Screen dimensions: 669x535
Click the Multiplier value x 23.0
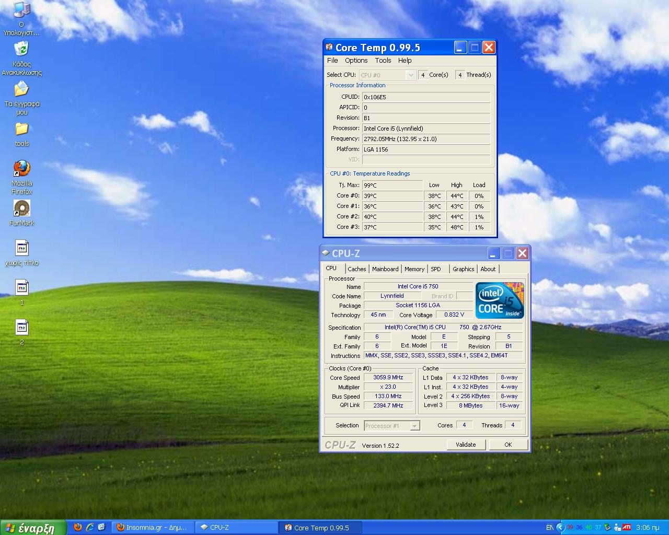click(388, 387)
